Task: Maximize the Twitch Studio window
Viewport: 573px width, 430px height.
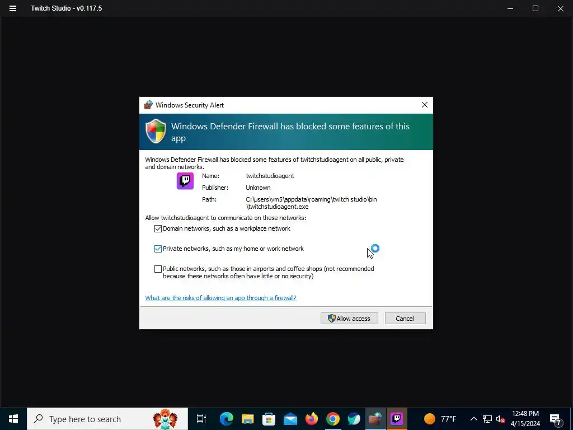Action: point(536,8)
